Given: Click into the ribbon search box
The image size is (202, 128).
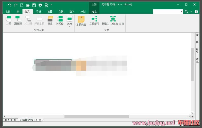Looking at the screenshot, I should [x=166, y=12].
